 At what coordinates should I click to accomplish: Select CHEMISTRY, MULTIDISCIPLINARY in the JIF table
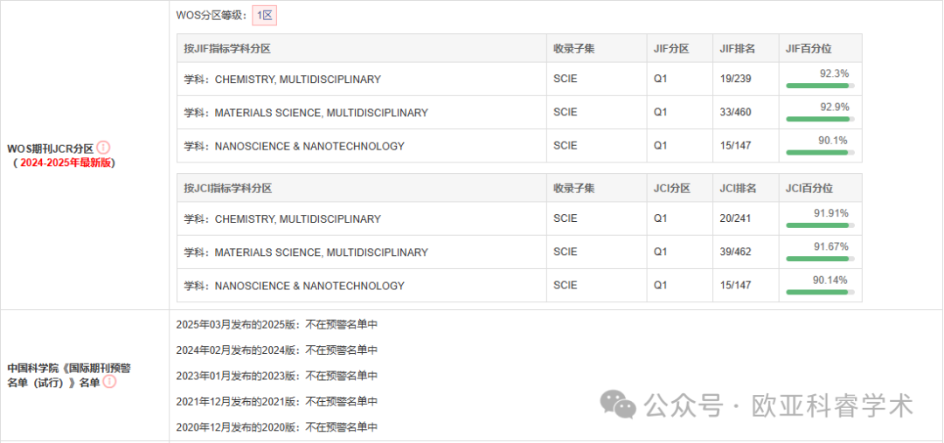(x=297, y=80)
